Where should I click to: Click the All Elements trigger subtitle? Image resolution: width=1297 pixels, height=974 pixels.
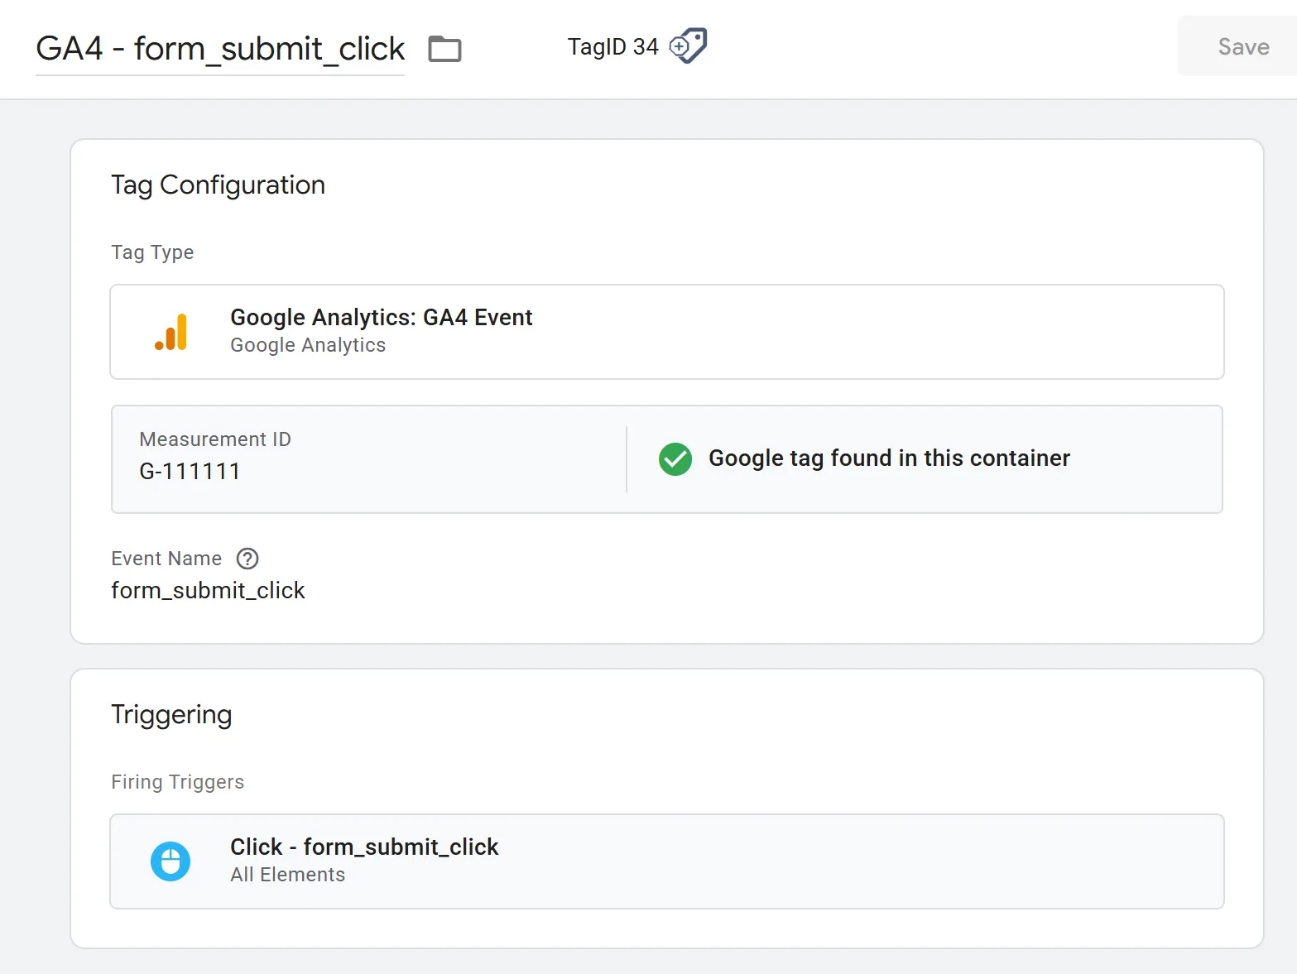tap(287, 875)
